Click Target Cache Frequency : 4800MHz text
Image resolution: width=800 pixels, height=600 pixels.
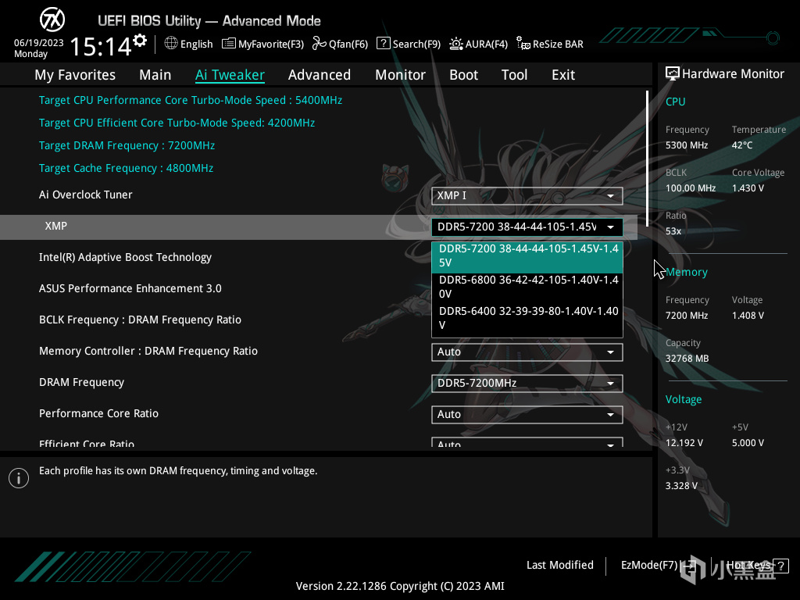coord(126,168)
